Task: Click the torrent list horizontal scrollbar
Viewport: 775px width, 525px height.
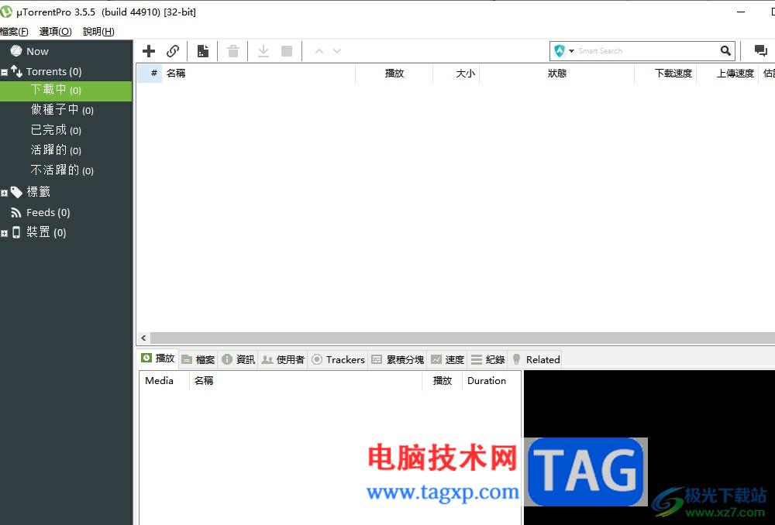Action: pos(463,338)
